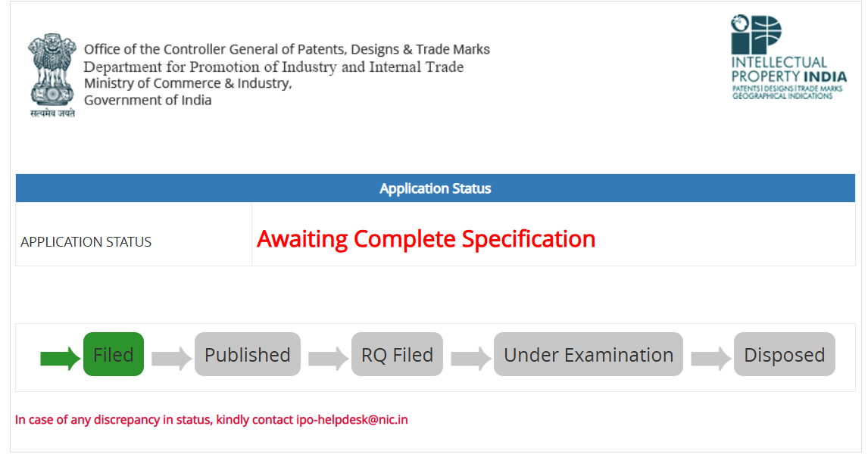This screenshot has height=454, width=868.
Task: Click the green arrow before Filed
Action: (60, 357)
